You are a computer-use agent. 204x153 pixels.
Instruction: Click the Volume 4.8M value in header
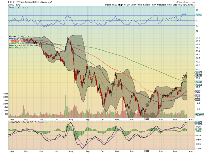165,5
